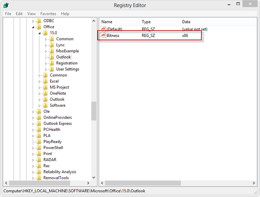Click the Outlook Express folder icon
This screenshot has width=260, height=197.
point(39,124)
